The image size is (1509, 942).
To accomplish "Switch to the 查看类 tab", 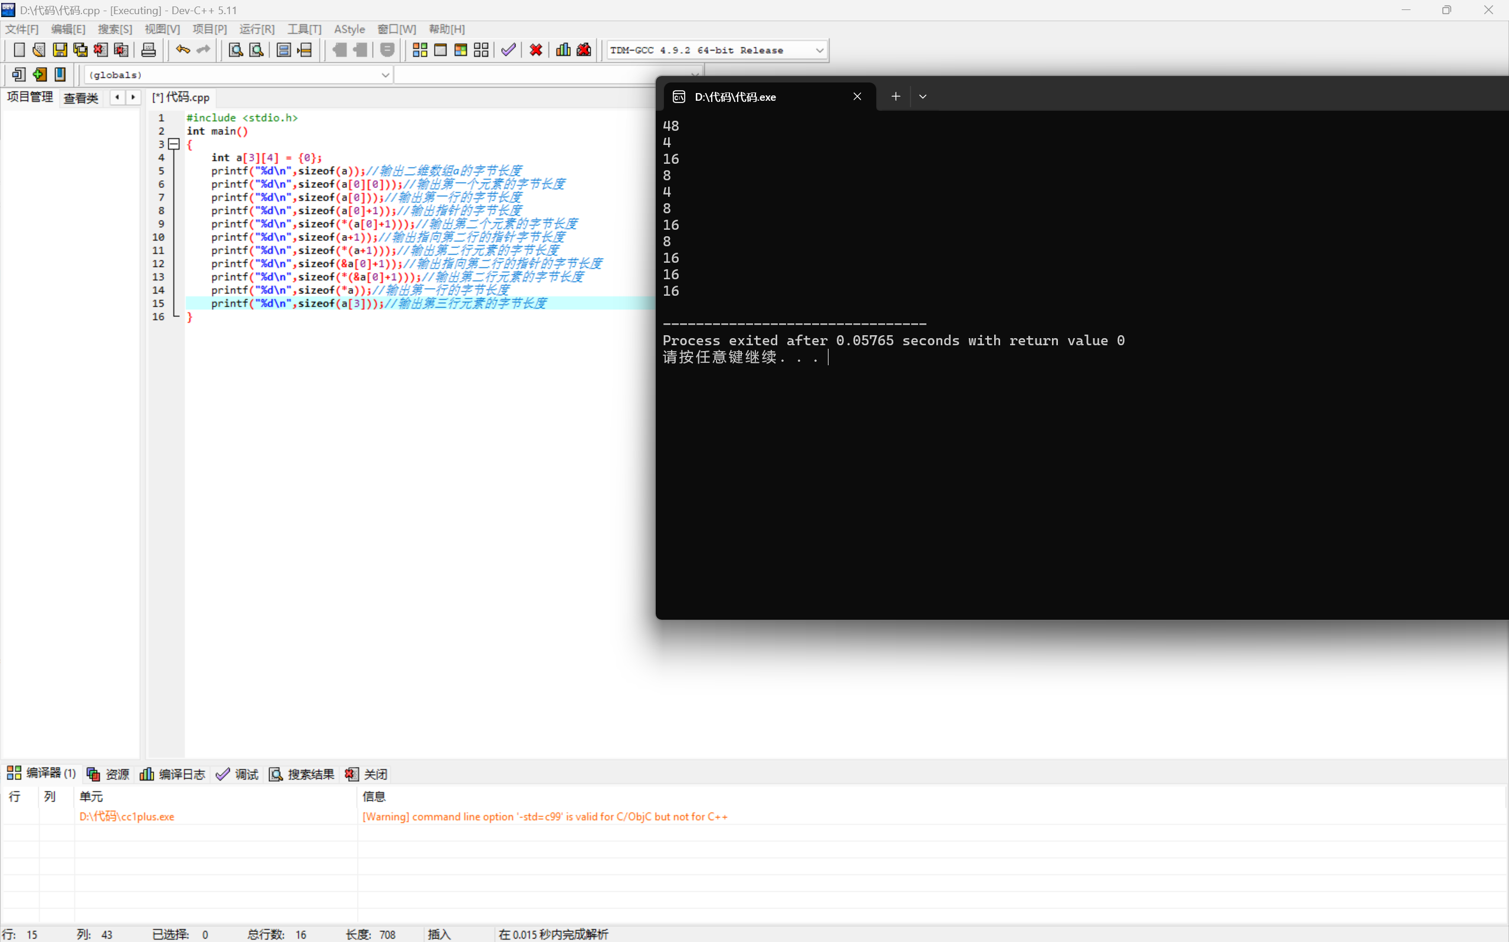I will (81, 98).
